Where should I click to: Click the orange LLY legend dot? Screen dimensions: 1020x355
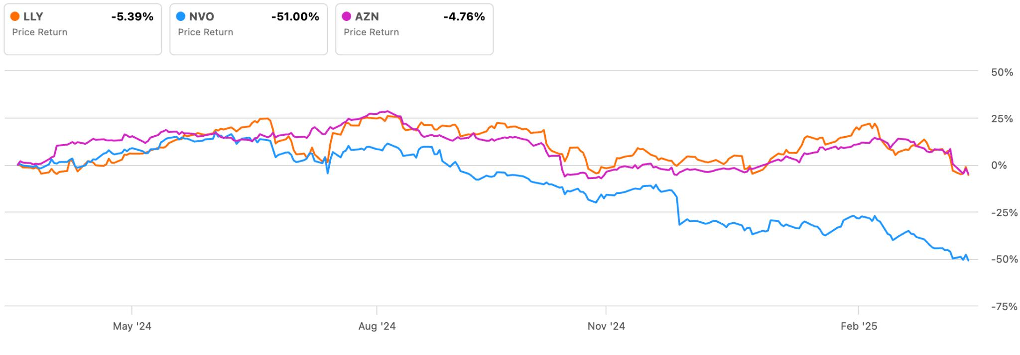tap(15, 17)
